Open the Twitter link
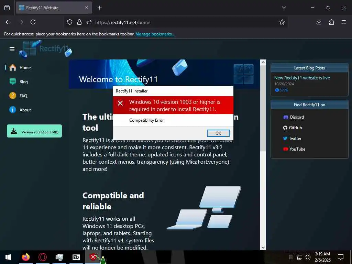352x264 pixels. click(x=292, y=139)
